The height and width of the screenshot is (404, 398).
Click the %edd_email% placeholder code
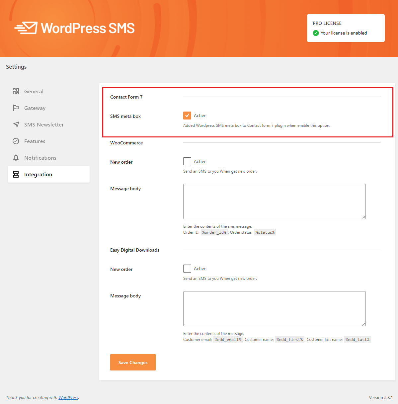tap(228, 340)
